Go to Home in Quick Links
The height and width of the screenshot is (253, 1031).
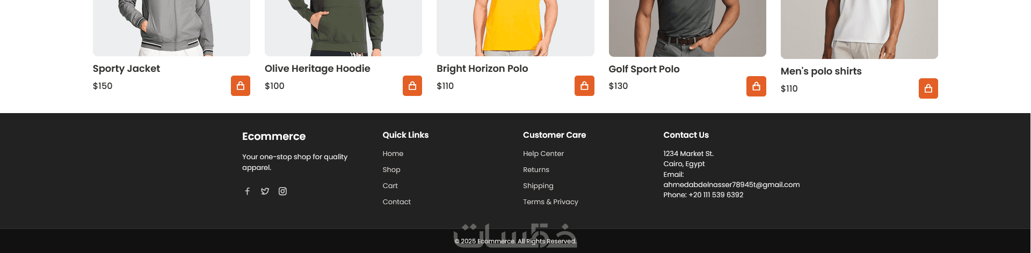393,154
